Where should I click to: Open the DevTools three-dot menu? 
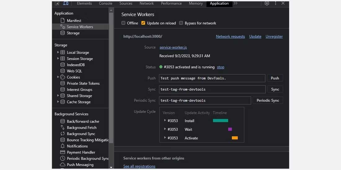[275, 3]
